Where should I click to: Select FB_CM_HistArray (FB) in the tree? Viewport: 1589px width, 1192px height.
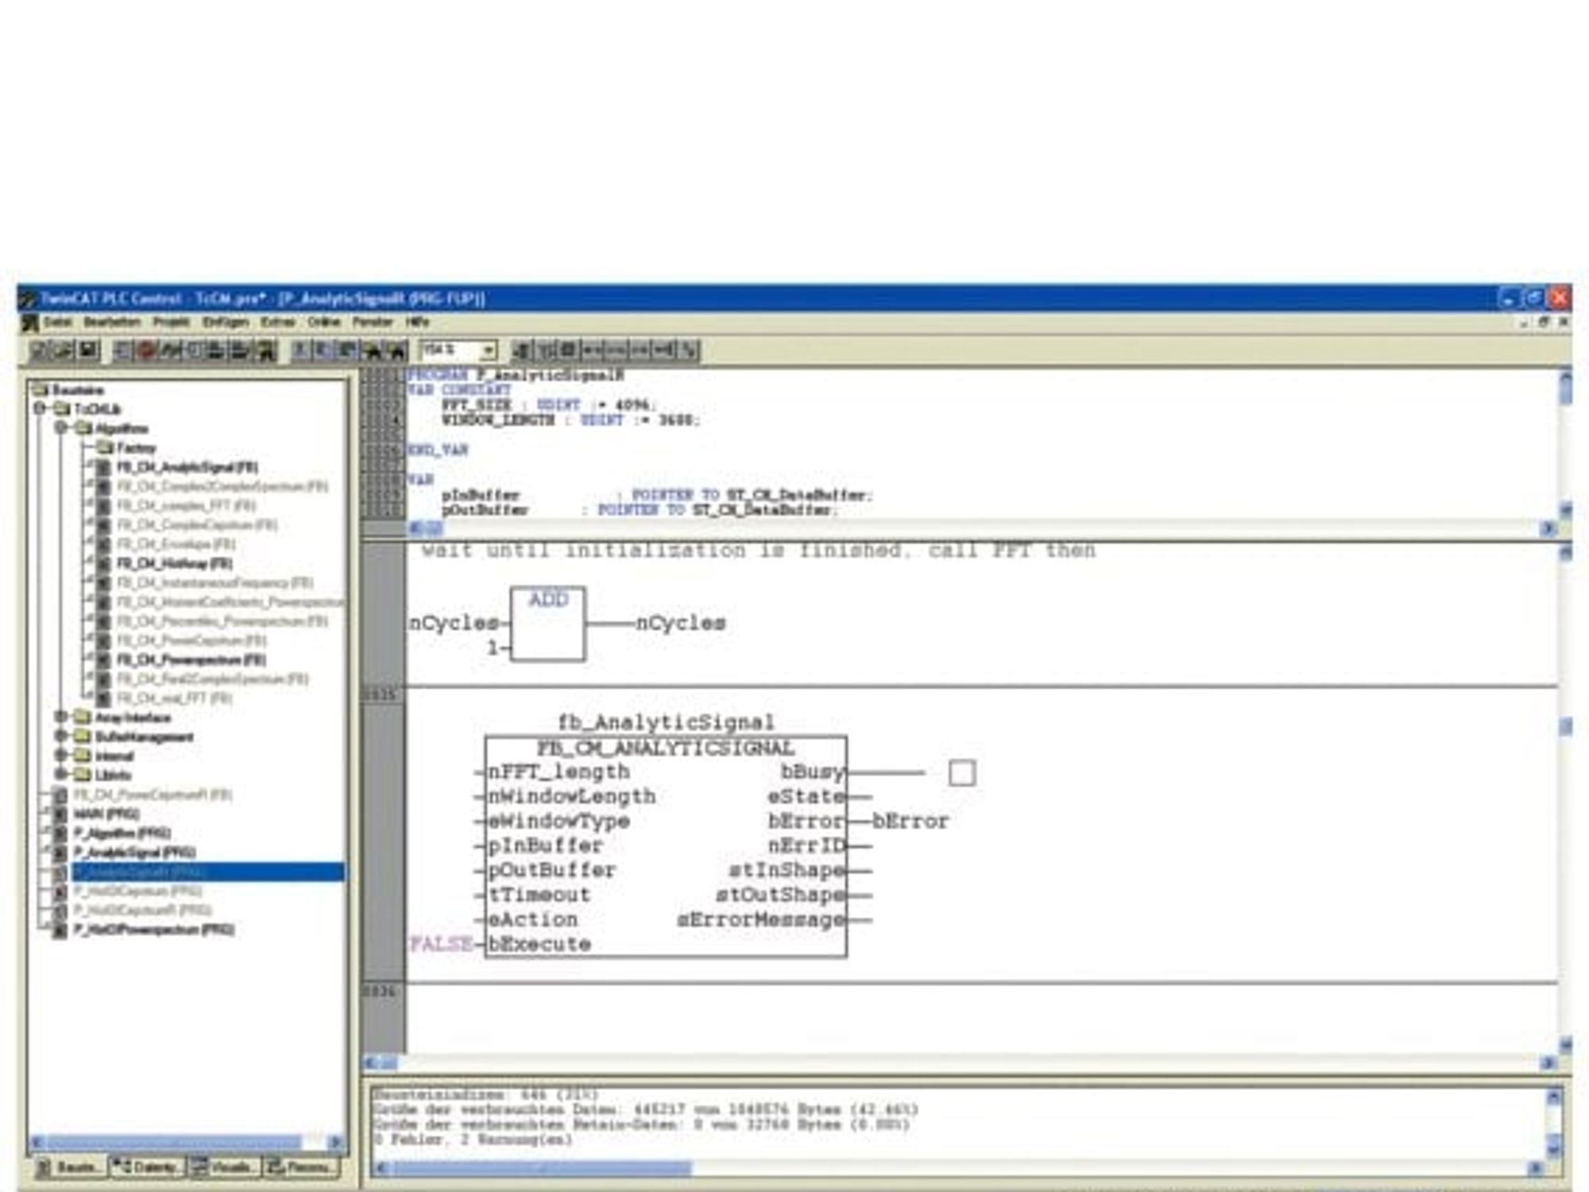click(x=175, y=563)
